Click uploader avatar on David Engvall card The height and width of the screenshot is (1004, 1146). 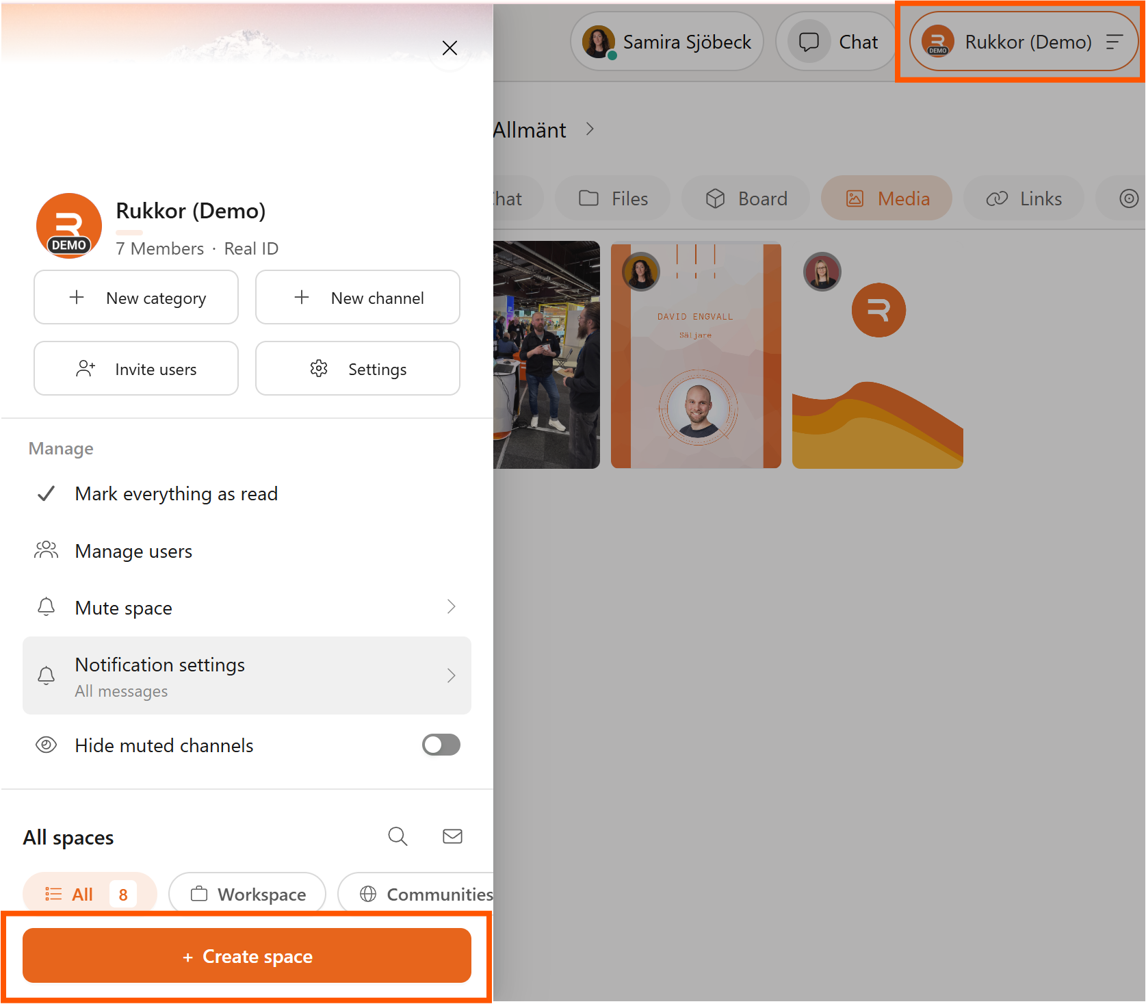click(x=641, y=271)
